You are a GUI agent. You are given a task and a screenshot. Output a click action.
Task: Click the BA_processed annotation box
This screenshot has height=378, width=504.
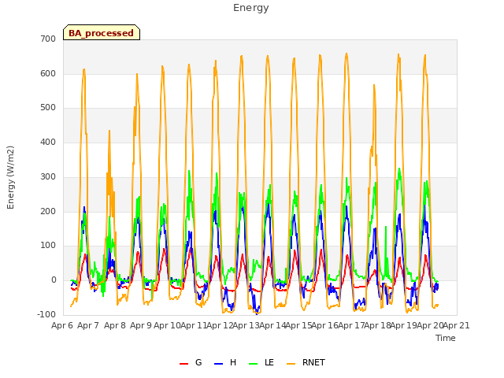102,32
